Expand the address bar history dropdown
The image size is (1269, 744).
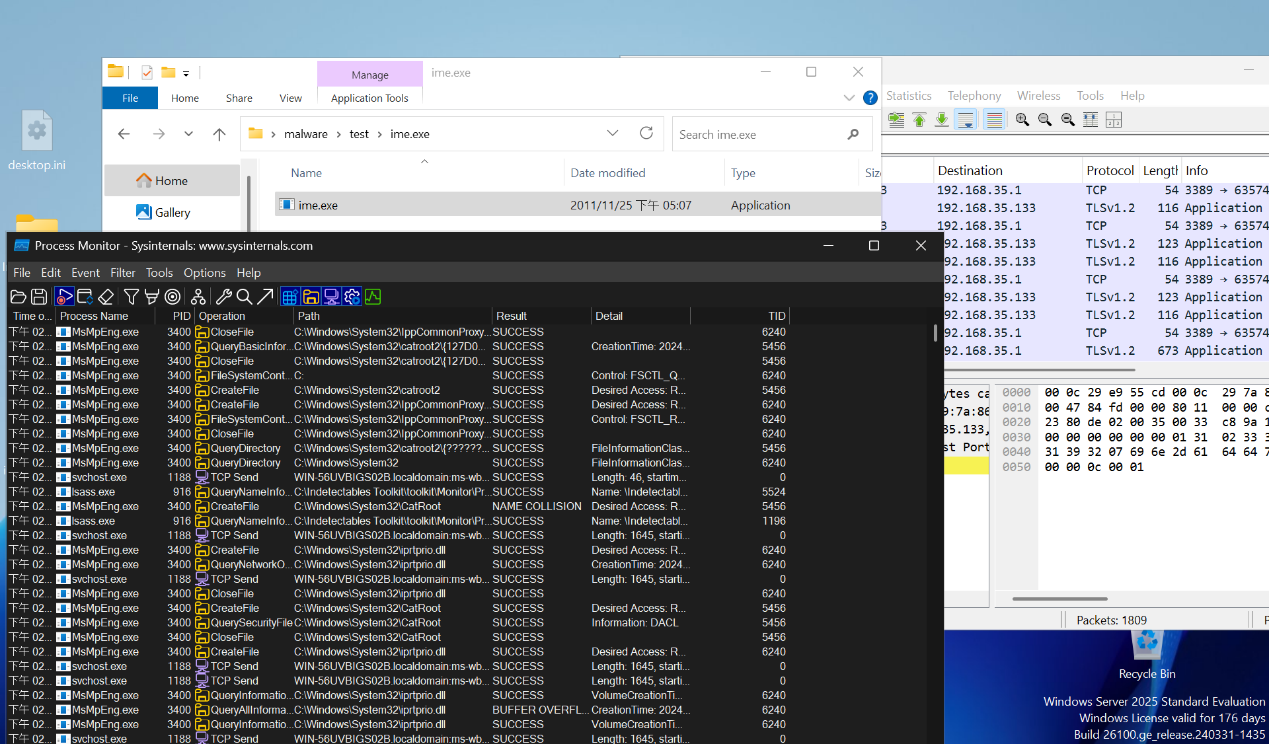[x=613, y=133]
